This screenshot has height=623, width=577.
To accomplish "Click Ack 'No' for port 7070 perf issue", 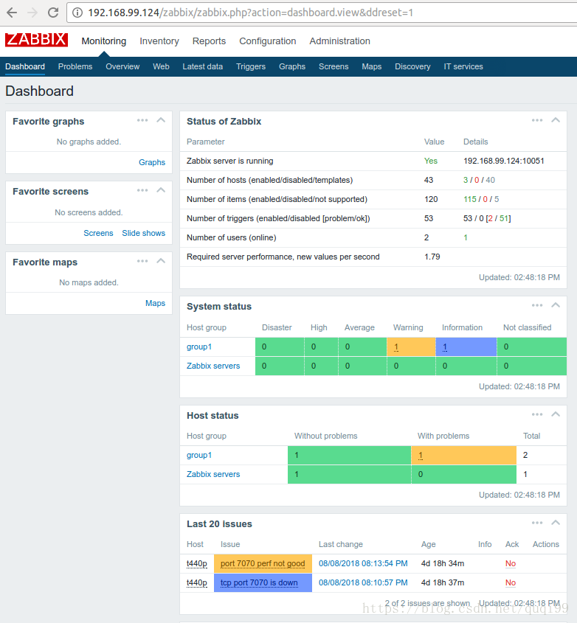I will (510, 564).
